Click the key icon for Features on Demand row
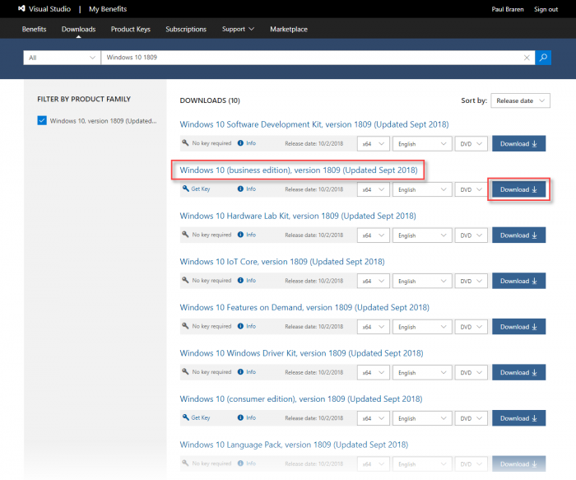The image size is (576, 480). click(185, 326)
